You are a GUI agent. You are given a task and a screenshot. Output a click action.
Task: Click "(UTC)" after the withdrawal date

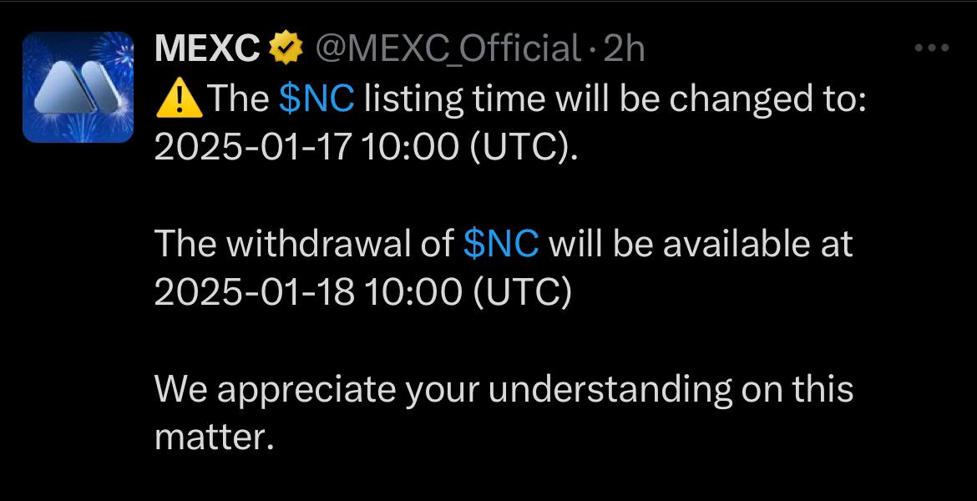[519, 291]
